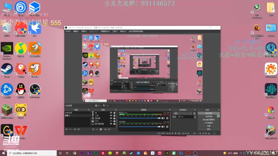Move selected scene up

click(x=75, y=129)
